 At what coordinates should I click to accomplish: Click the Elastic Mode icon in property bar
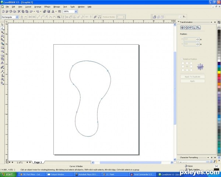[x=95, y=17]
